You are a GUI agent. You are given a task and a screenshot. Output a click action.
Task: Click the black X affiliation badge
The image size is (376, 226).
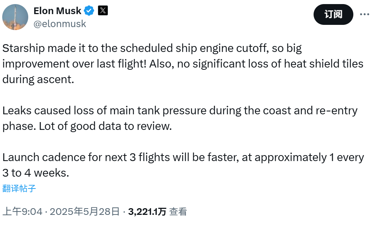point(103,11)
